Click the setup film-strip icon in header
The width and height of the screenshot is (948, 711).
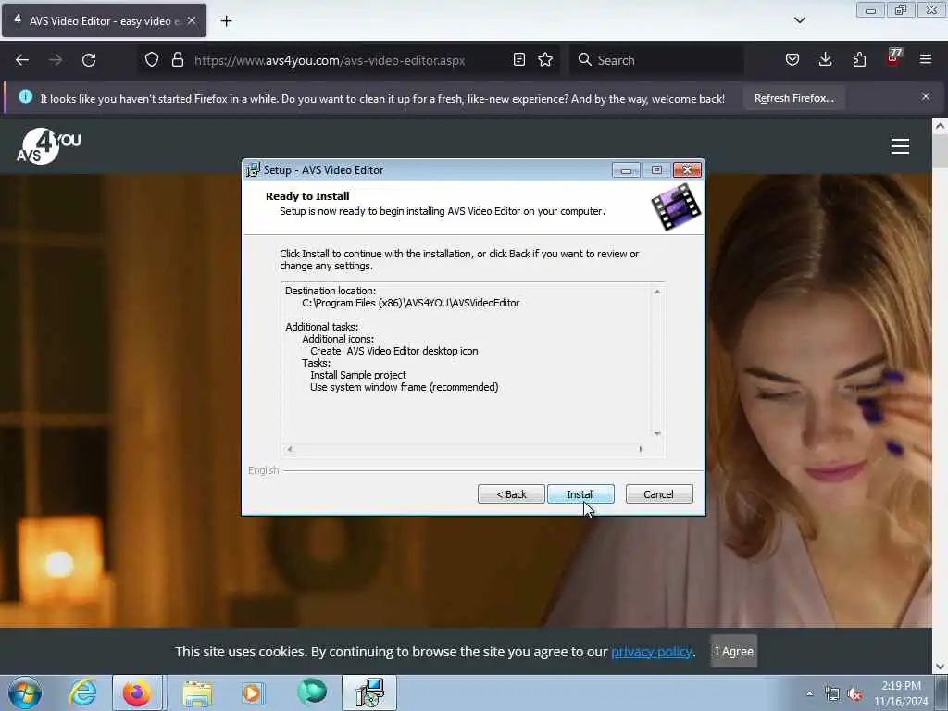point(676,206)
